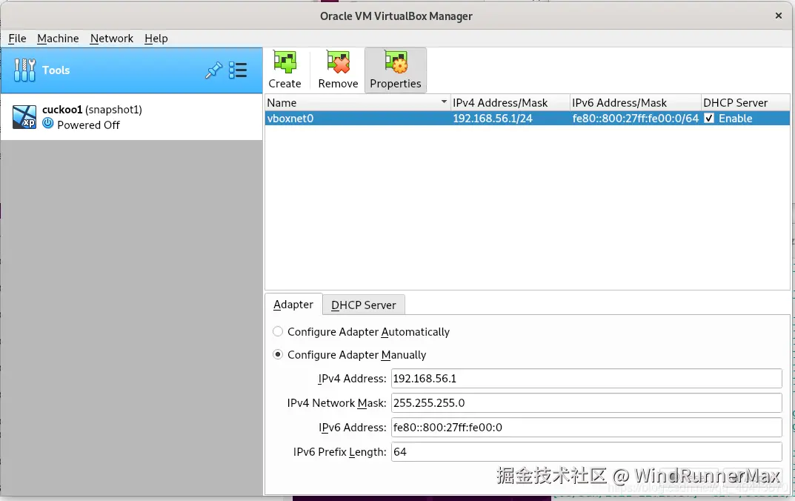Open the File menu
The width and height of the screenshot is (795, 501).
pos(17,39)
